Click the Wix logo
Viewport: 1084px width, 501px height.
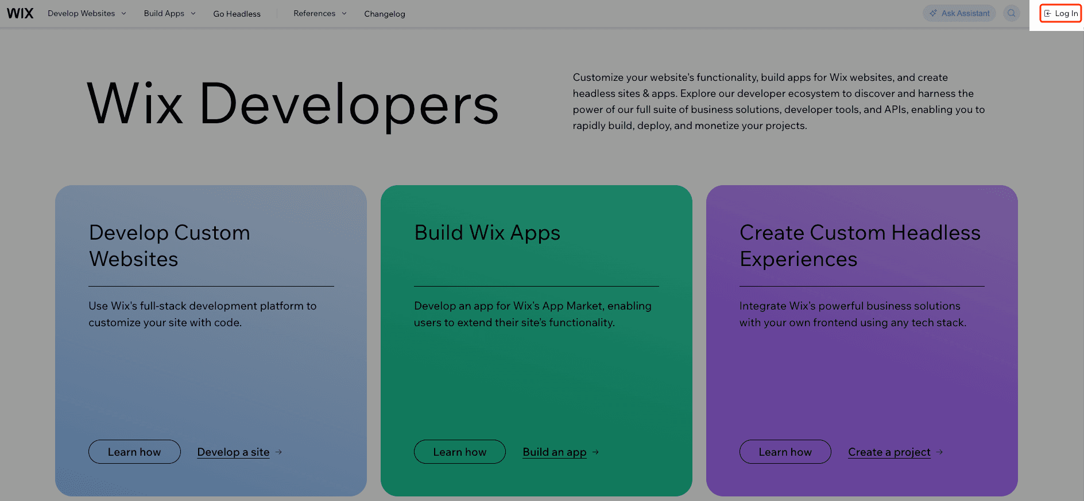(x=20, y=13)
